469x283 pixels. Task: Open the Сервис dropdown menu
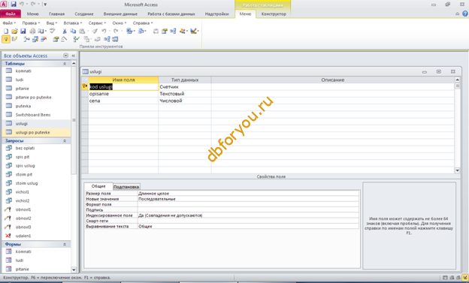point(97,23)
